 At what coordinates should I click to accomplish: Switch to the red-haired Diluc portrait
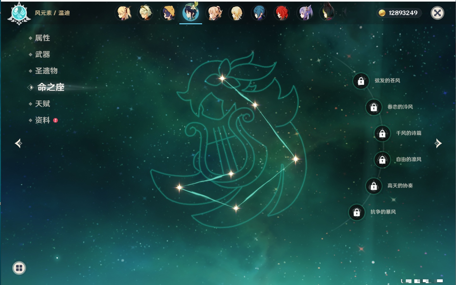(x=282, y=13)
